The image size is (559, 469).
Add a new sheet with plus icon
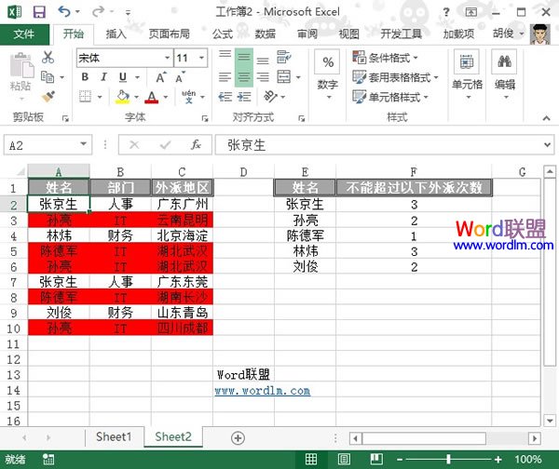point(238,437)
